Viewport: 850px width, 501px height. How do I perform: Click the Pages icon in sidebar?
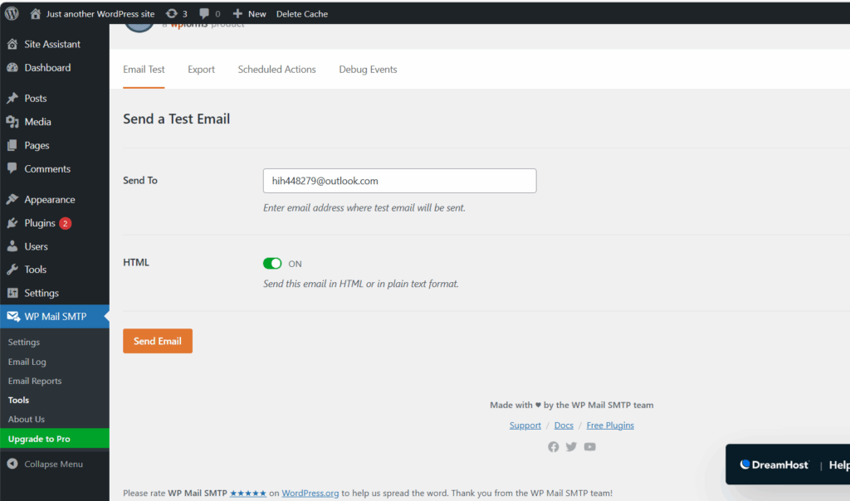pos(12,145)
